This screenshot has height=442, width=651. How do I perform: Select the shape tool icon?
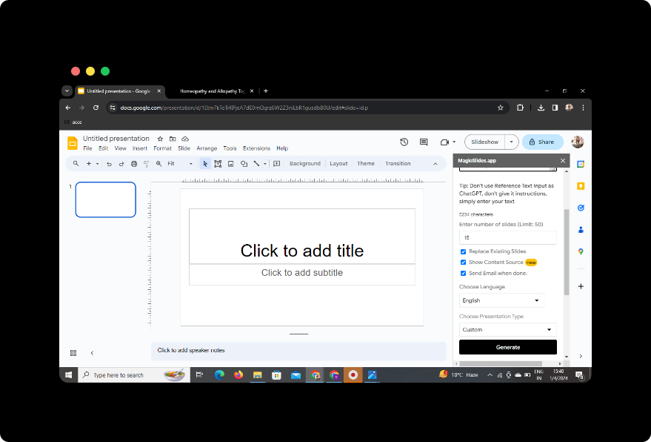pos(244,164)
